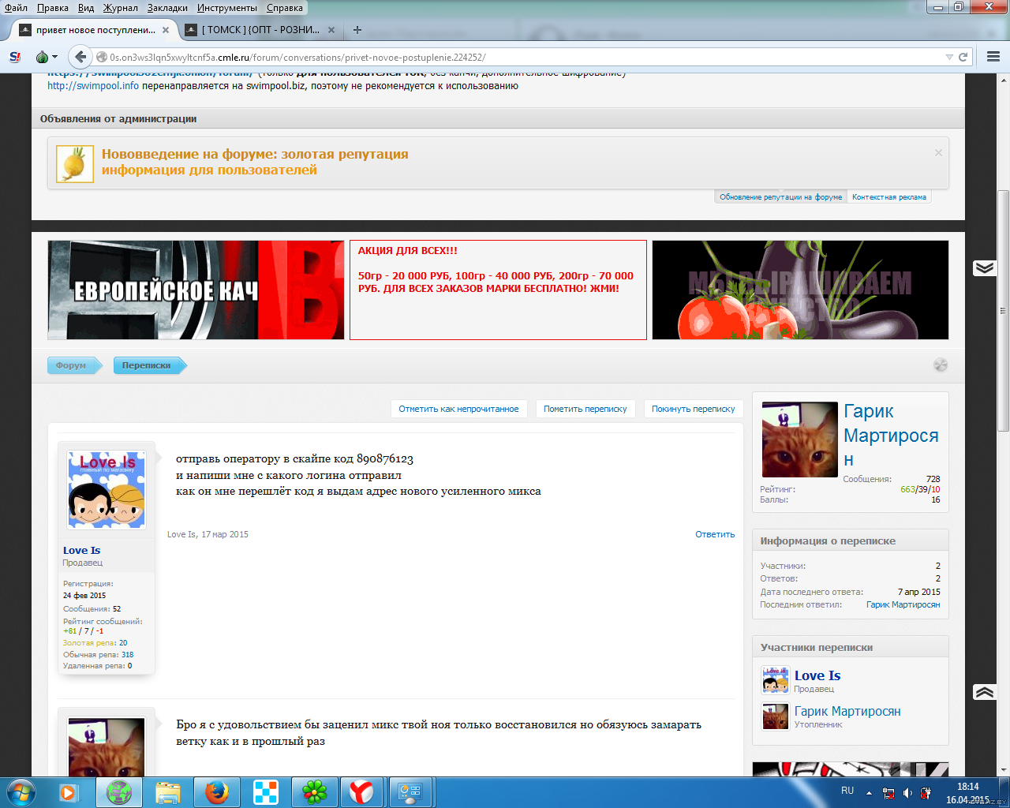Click the Переписки breadcrumb
1010x808 pixels.
[148, 365]
